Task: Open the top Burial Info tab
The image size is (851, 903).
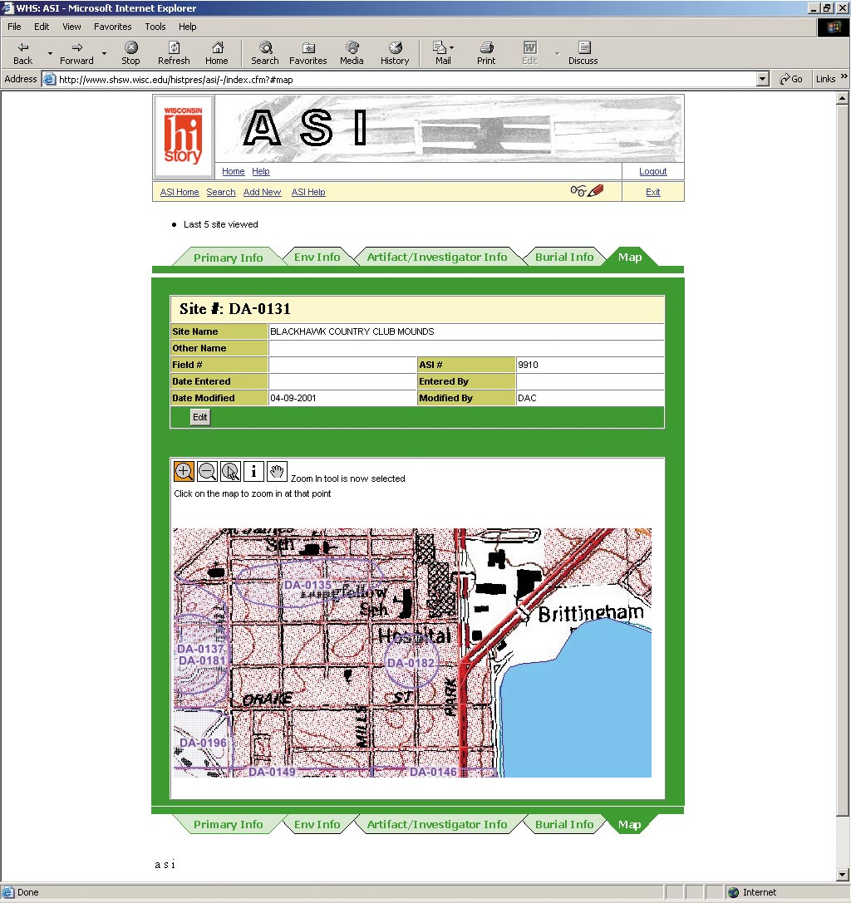Action: click(x=564, y=258)
